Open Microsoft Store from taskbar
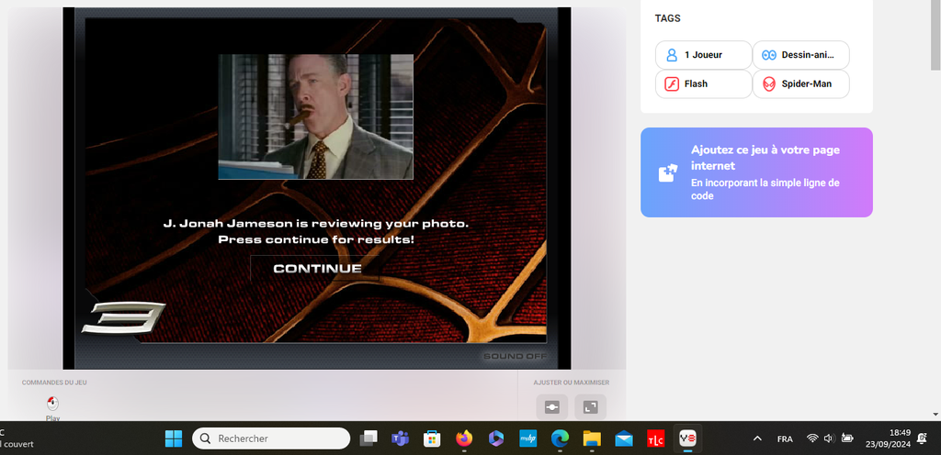Viewport: 941px width, 455px height. pos(432,438)
